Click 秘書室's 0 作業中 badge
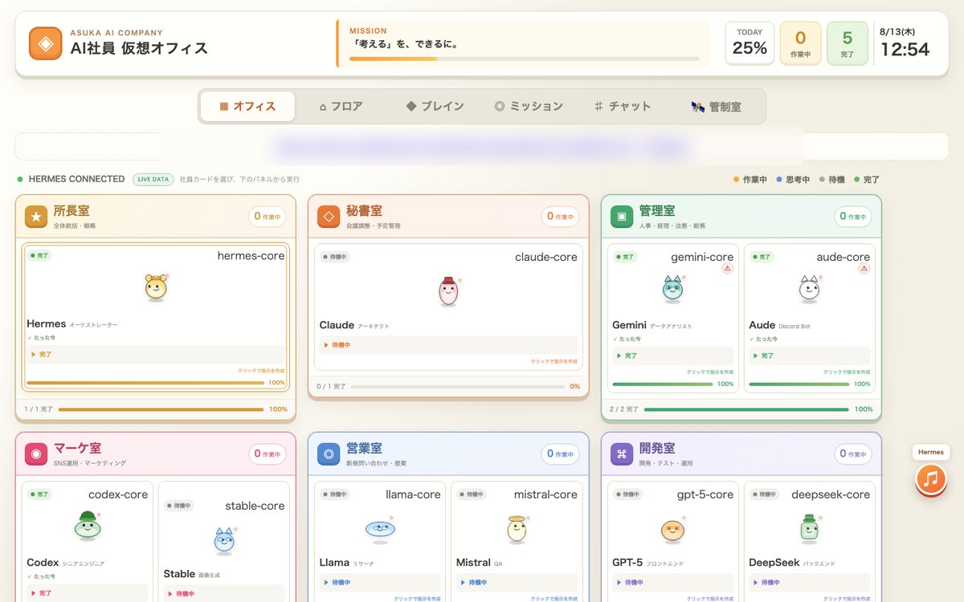 560,217
